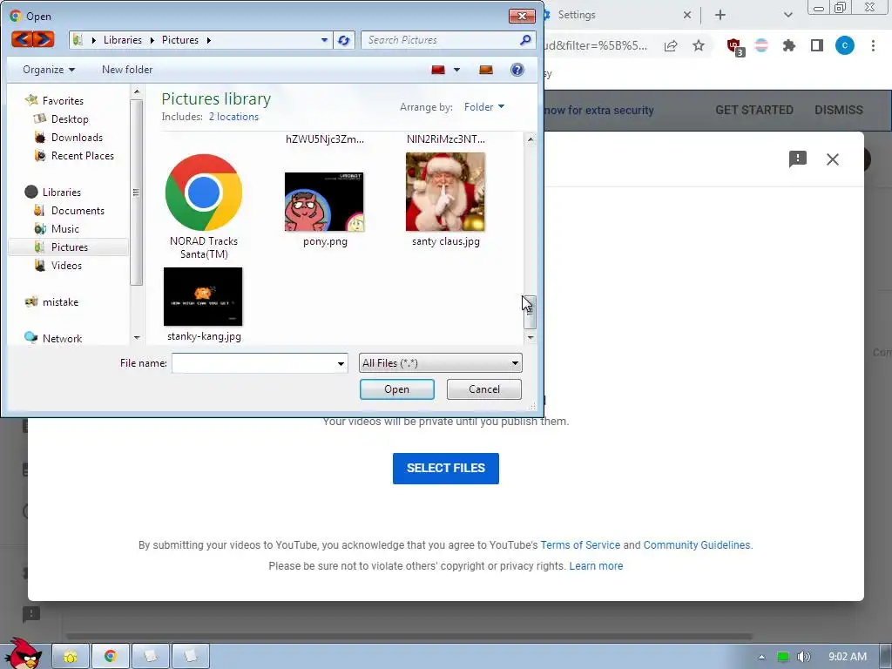Screen dimensions: 892x669
Task: Select Favorites in the navigation tree
Action: click(x=63, y=101)
